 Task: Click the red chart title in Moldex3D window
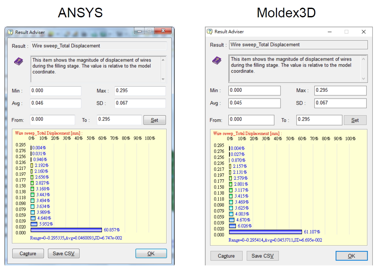point(247,133)
